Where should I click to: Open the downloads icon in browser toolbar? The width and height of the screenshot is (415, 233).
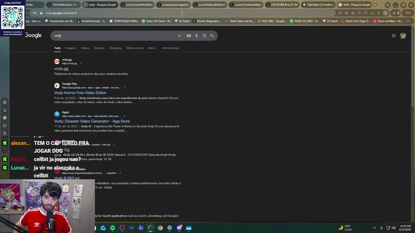(x=372, y=13)
